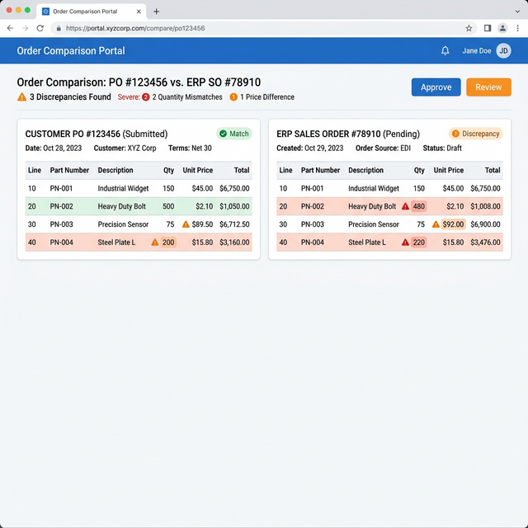Click Customer: XYZ Corp text
The height and width of the screenshot is (528, 528).
[x=125, y=148]
